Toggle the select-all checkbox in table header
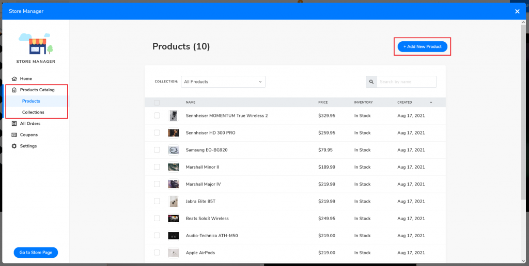This screenshot has width=529, height=266. pyautogui.click(x=157, y=103)
